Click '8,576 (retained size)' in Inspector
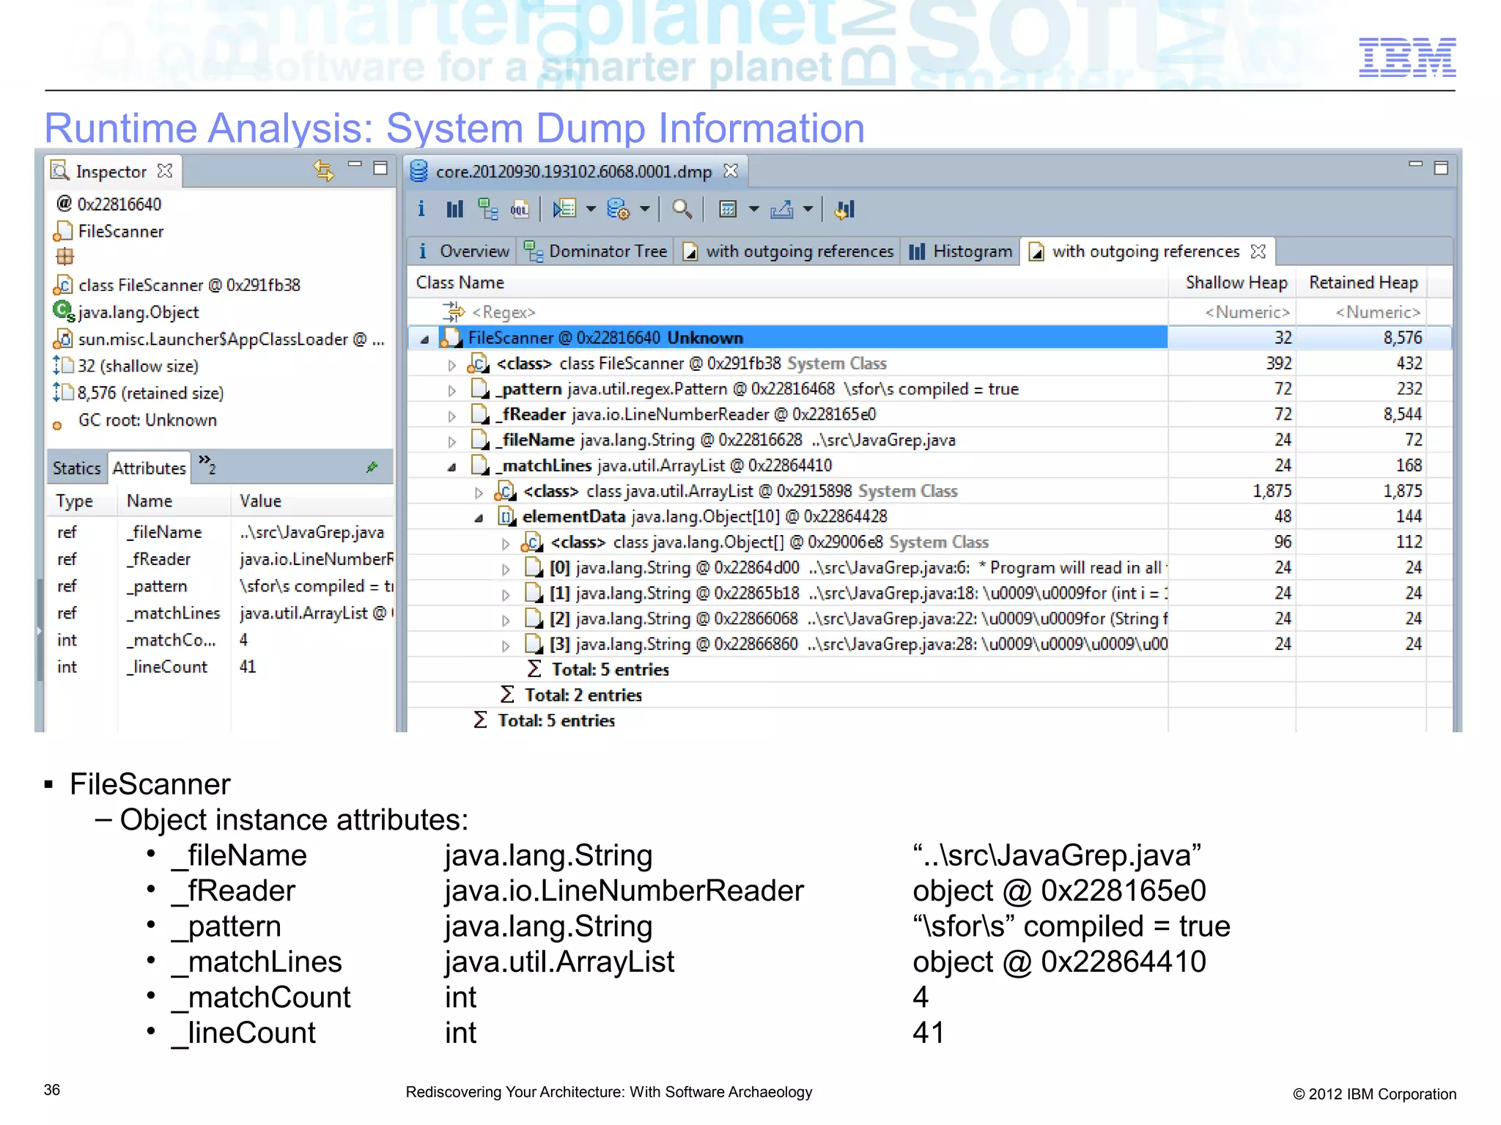Viewport: 1501px width, 1125px height. click(150, 394)
